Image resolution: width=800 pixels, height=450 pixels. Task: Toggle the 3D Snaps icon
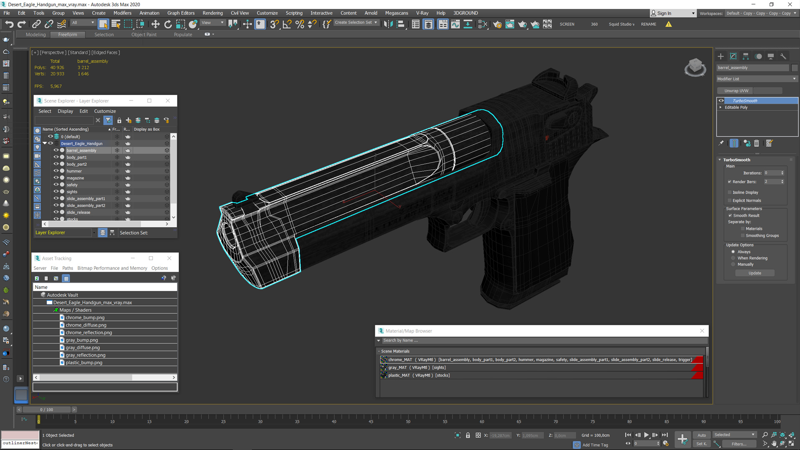click(274, 24)
